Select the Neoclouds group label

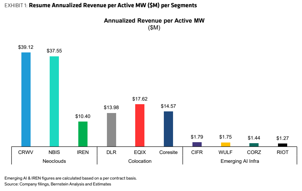(x=54, y=161)
